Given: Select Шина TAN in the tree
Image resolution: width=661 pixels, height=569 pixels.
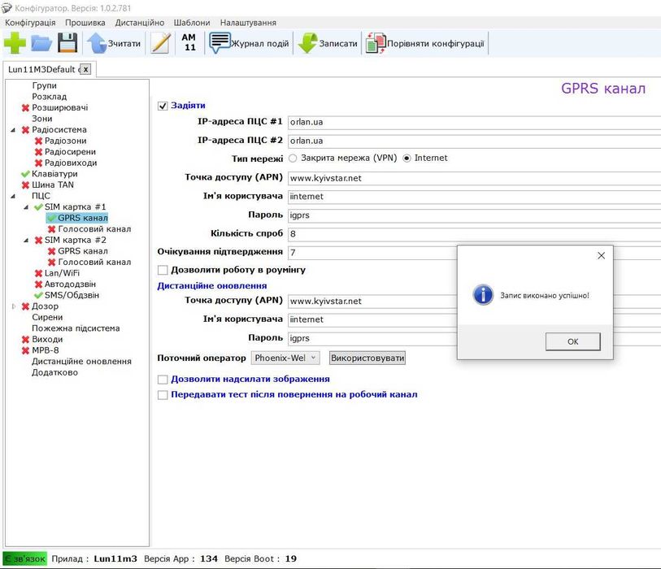Looking at the screenshot, I should 53,185.
